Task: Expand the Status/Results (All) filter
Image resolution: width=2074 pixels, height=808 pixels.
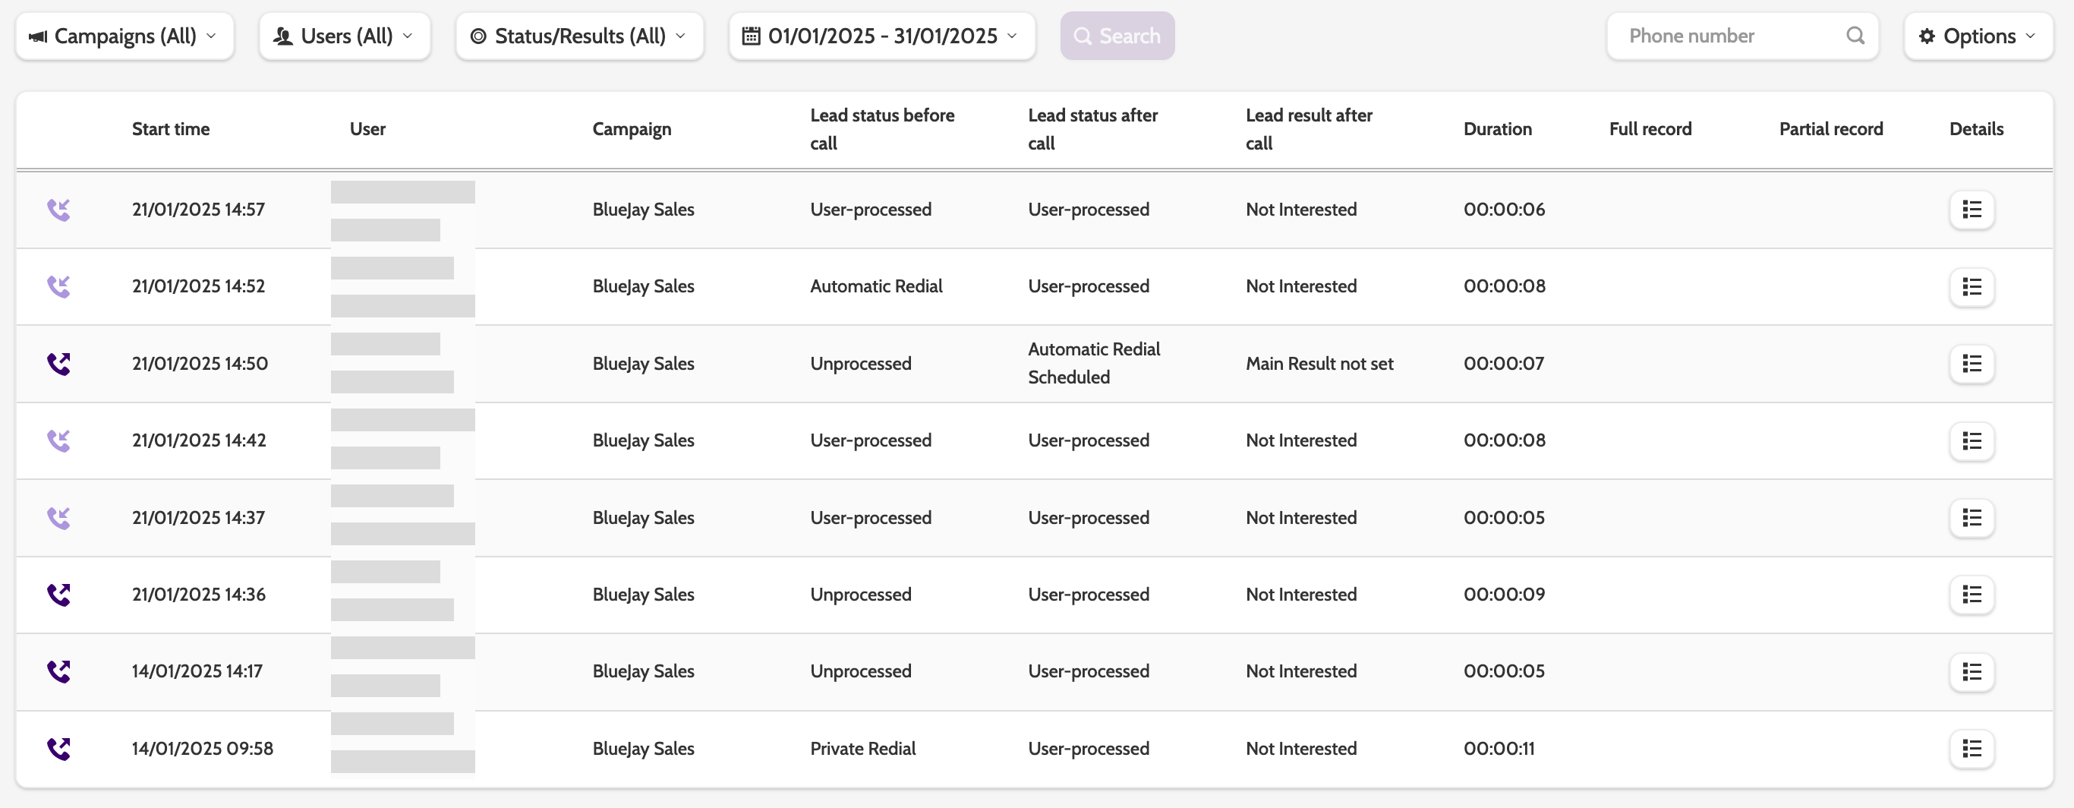Action: [579, 36]
